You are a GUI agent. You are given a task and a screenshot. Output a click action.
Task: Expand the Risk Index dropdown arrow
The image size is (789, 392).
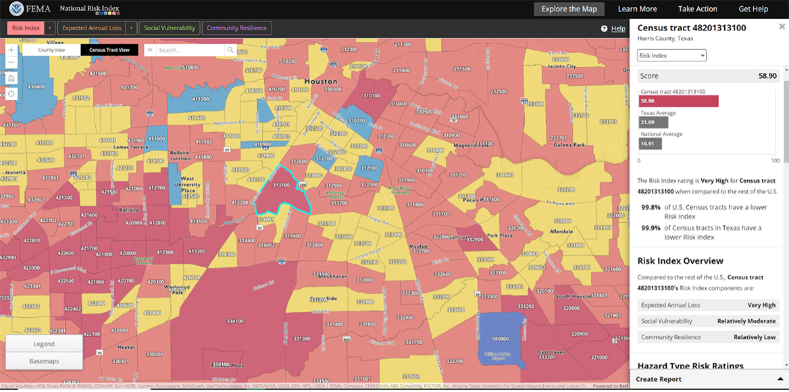pyautogui.click(x=50, y=28)
